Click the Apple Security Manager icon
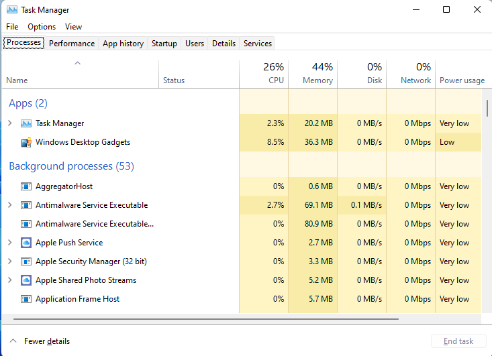 coord(26,261)
